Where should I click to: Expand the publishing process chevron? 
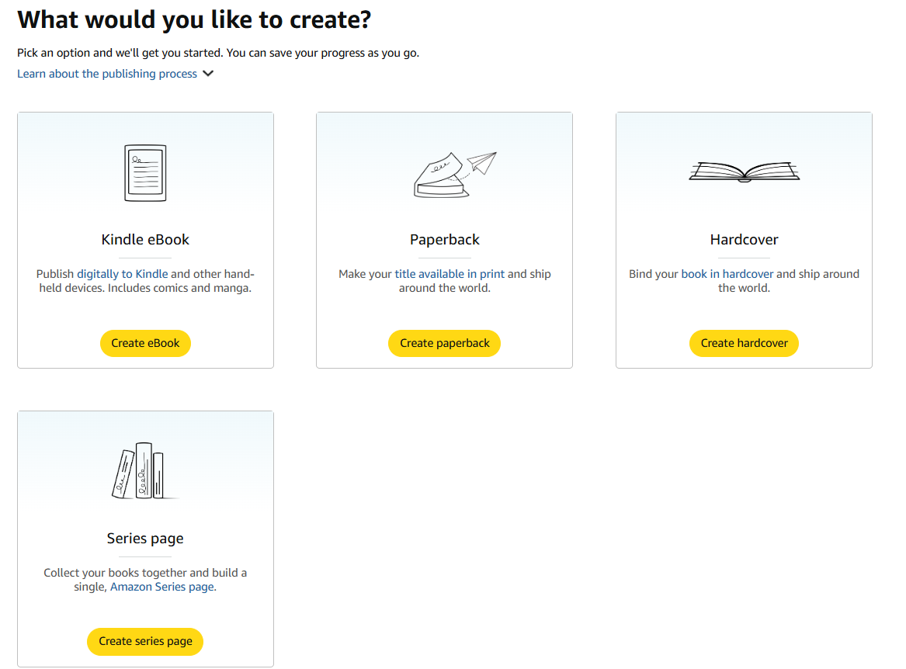click(x=209, y=74)
